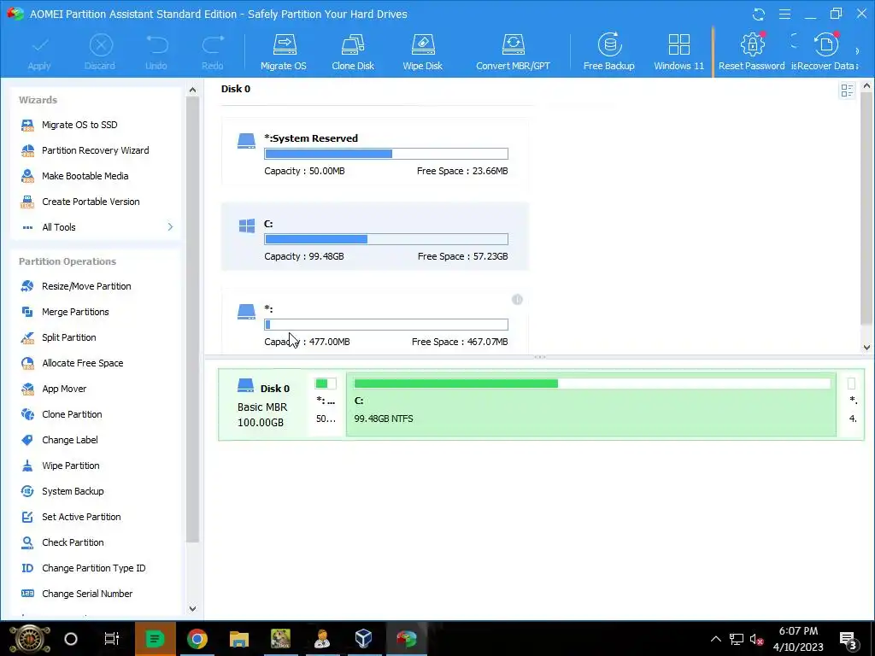The image size is (875, 656).
Task: Open Partition Recovery Wizard
Action: coord(95,150)
